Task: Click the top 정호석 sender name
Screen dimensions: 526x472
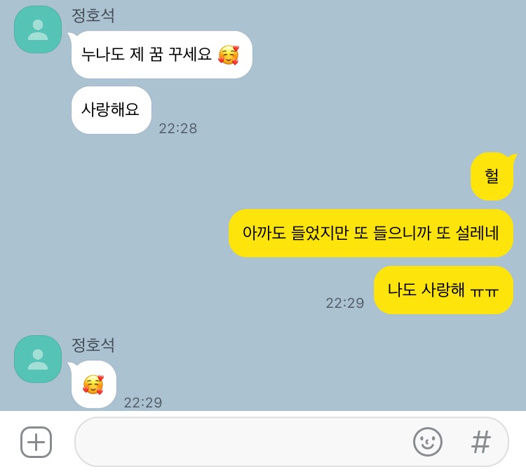Action: point(93,15)
